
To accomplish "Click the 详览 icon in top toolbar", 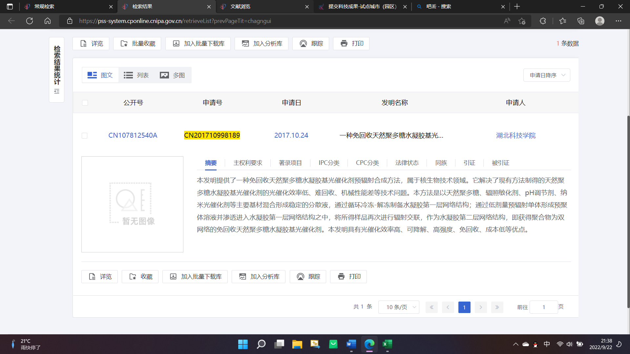I will [84, 44].
